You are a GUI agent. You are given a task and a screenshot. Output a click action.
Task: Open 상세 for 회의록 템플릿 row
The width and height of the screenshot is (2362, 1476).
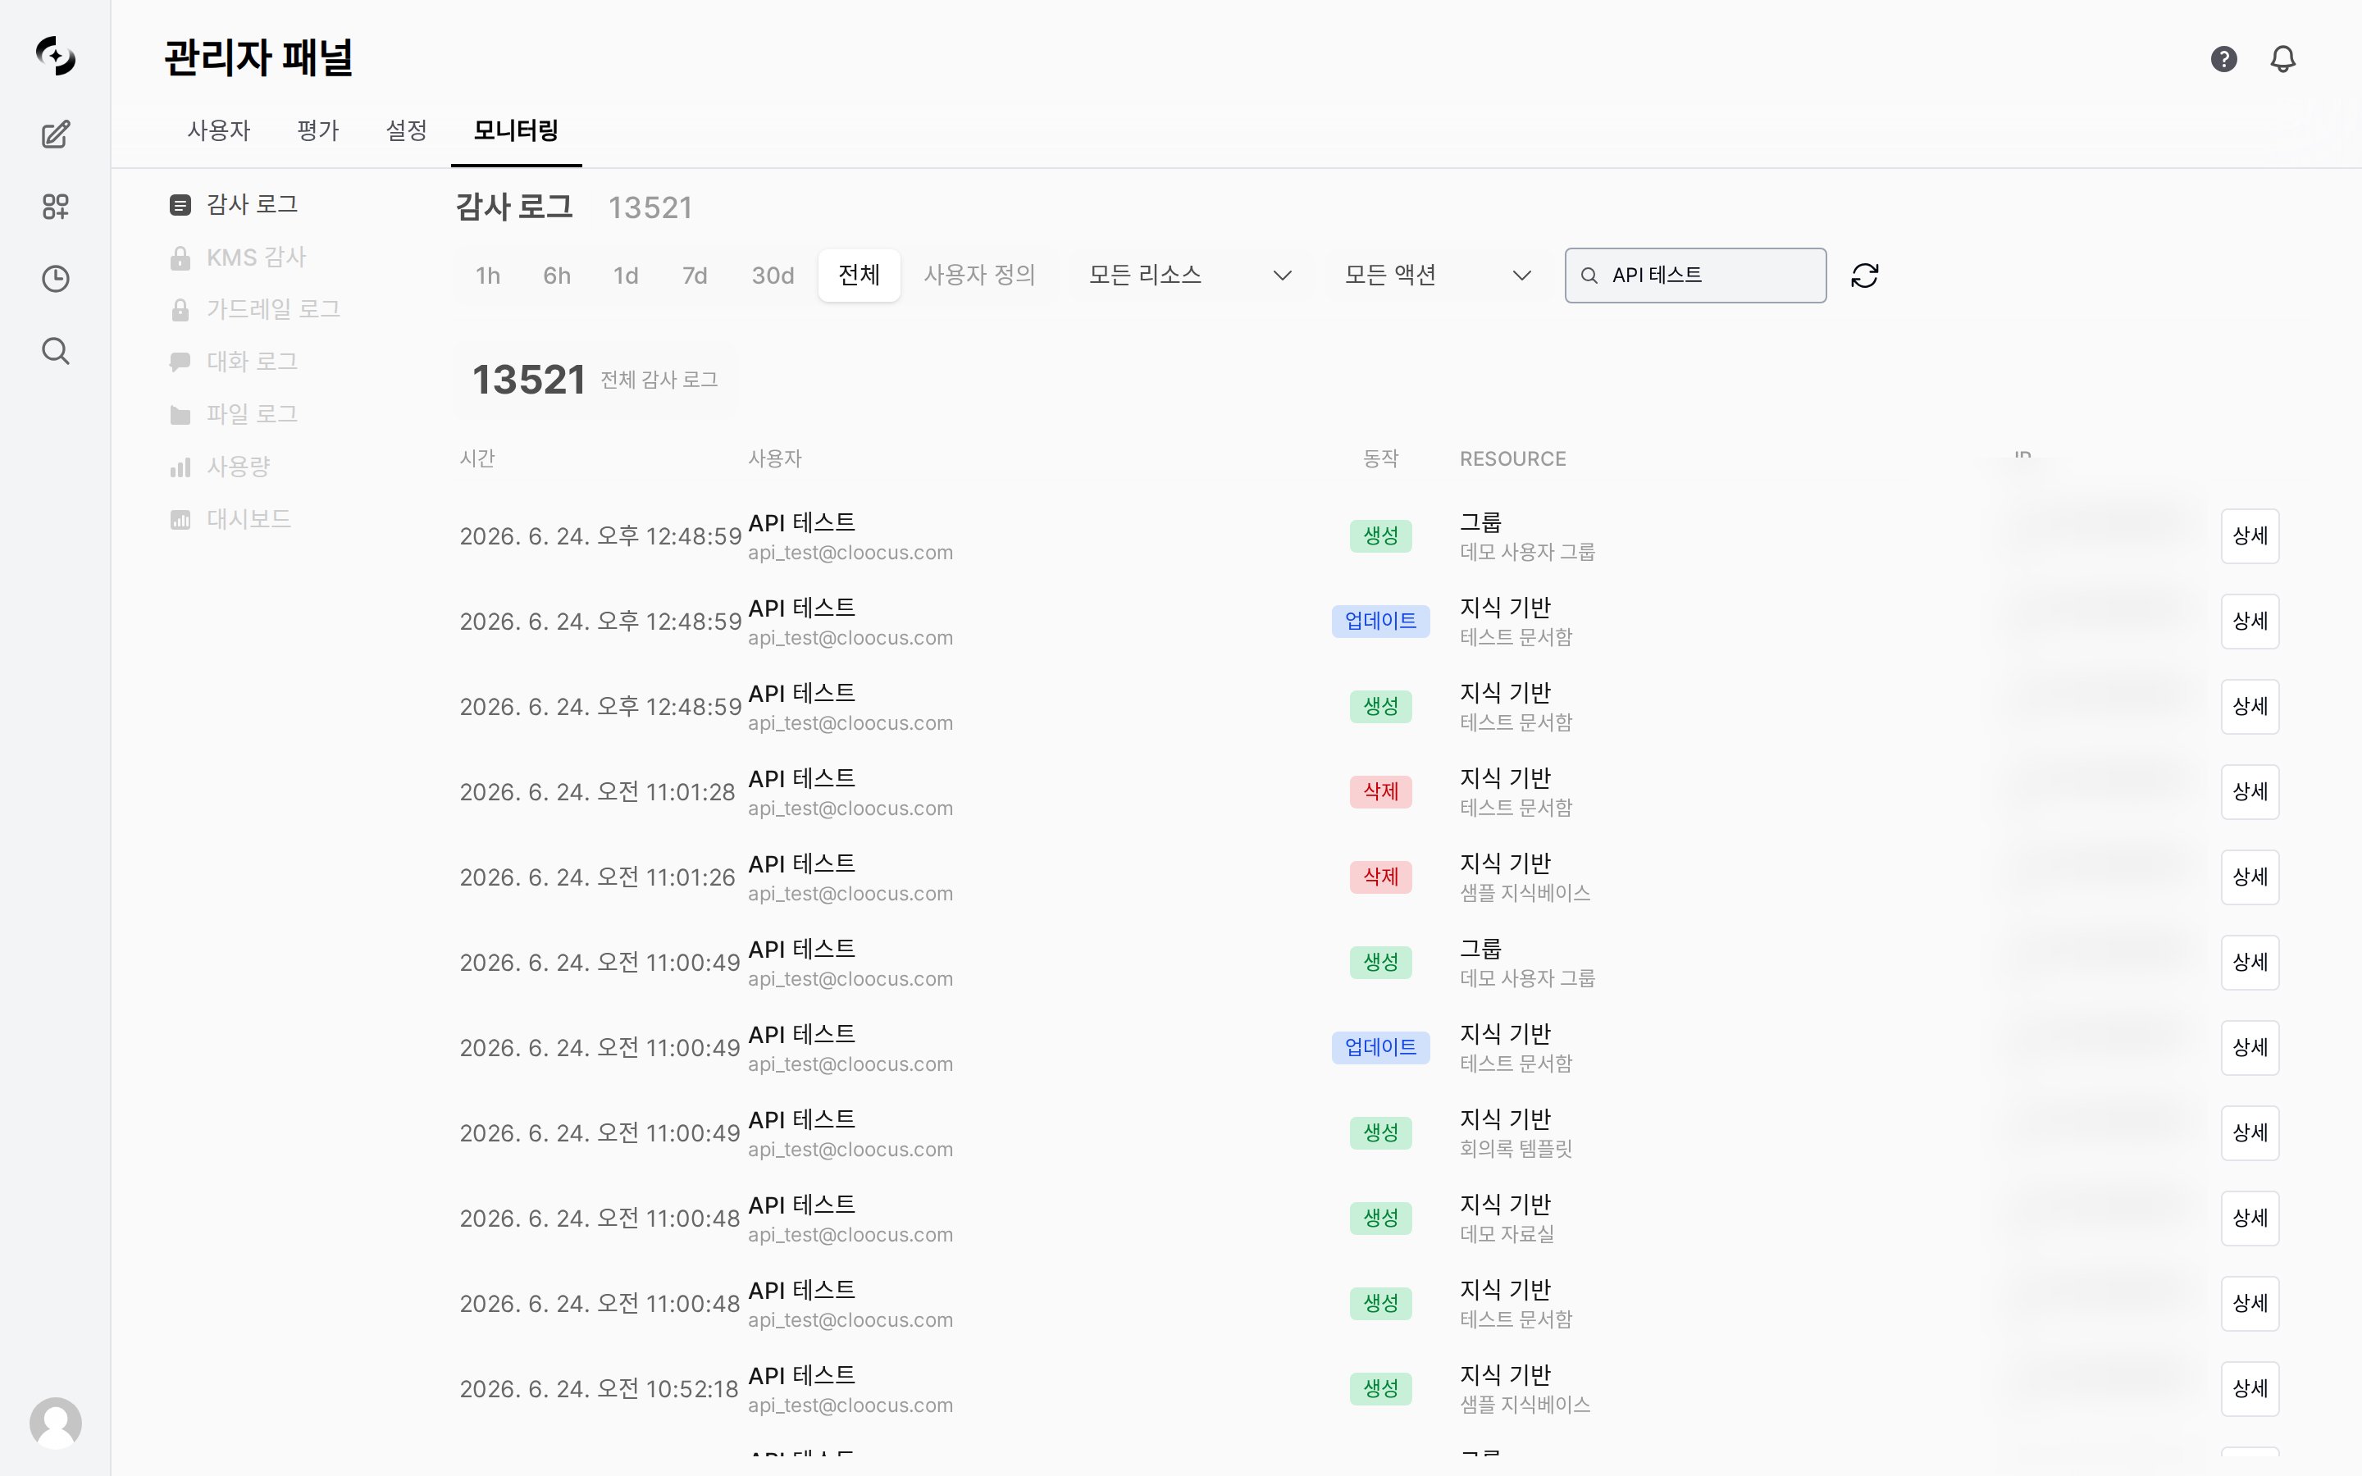pyautogui.click(x=2250, y=1132)
